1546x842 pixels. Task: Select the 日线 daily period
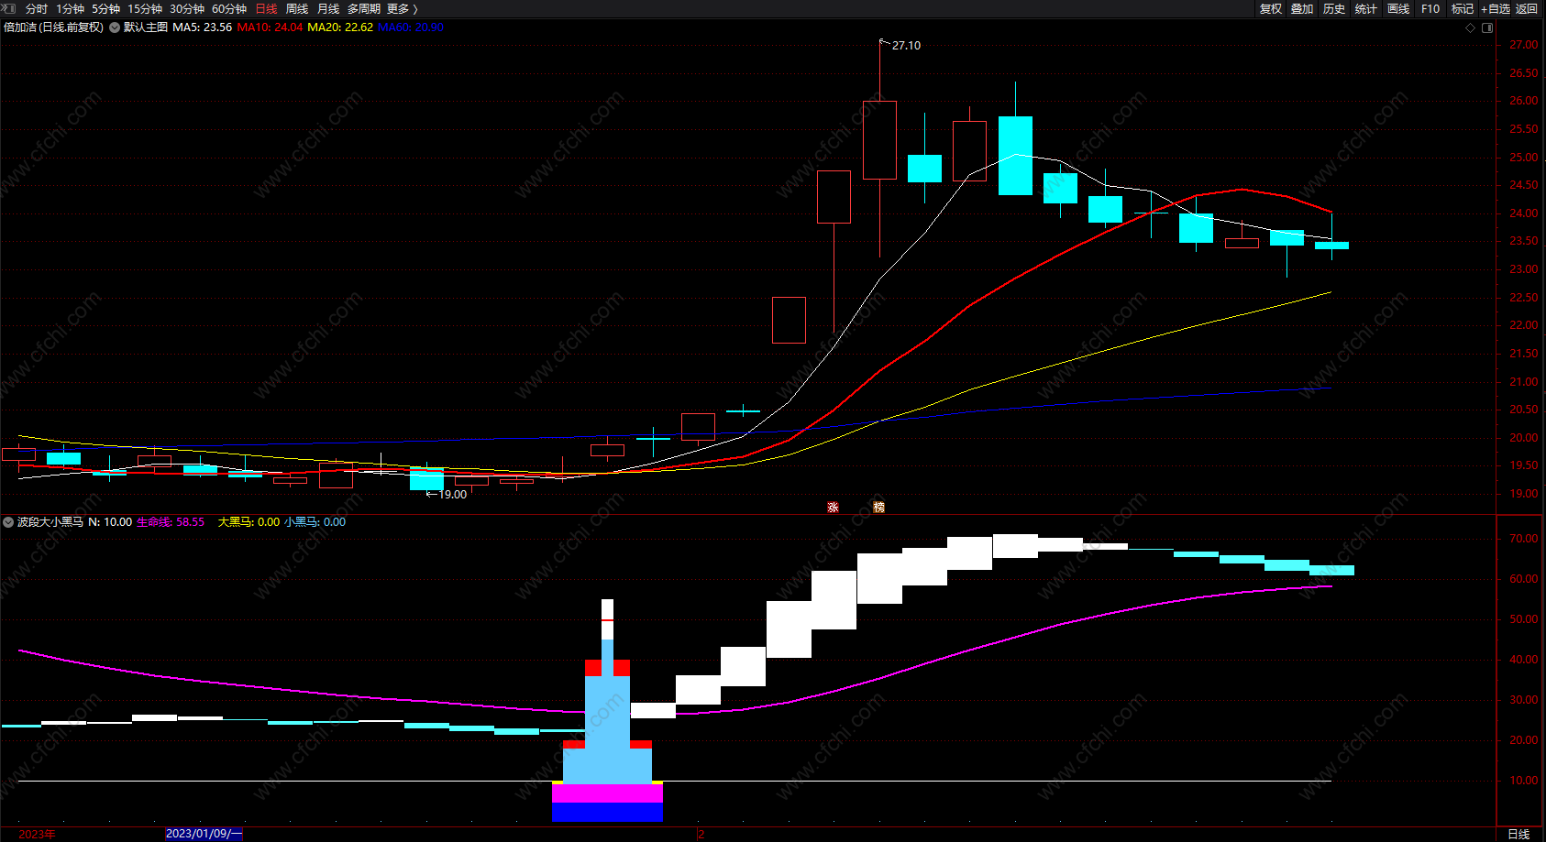[266, 9]
